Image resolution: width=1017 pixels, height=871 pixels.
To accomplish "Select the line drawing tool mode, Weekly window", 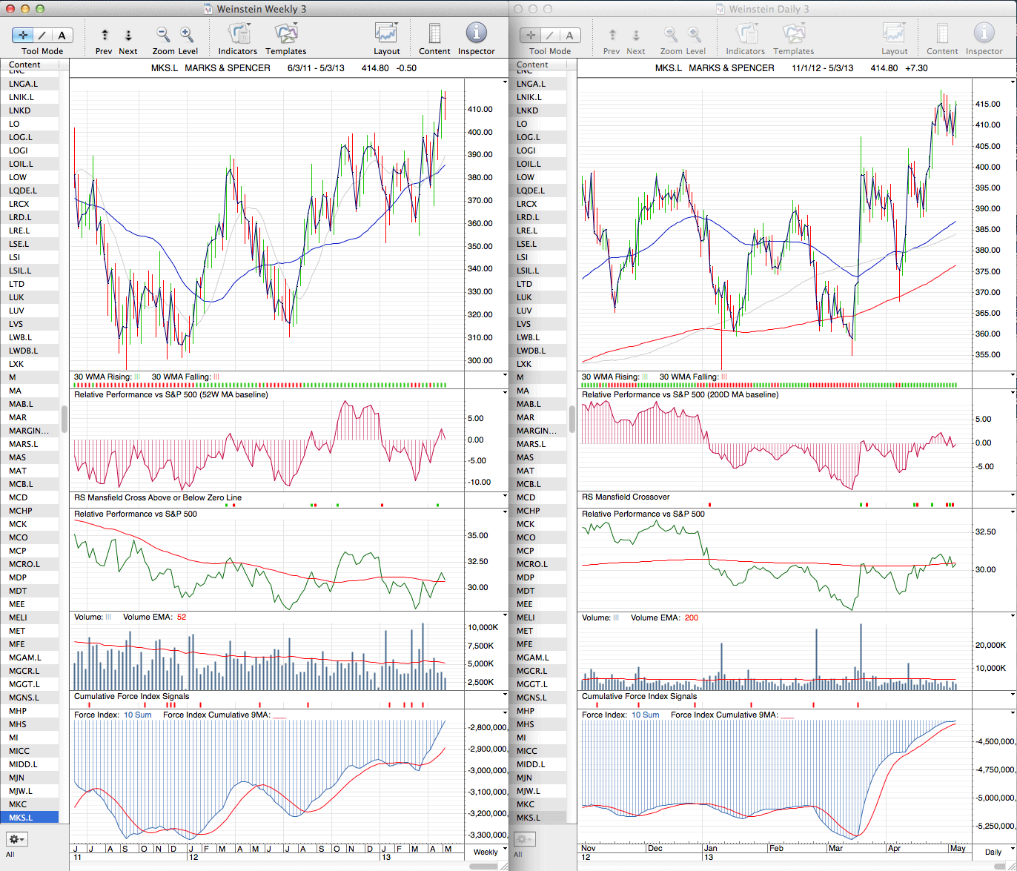I will (x=42, y=36).
